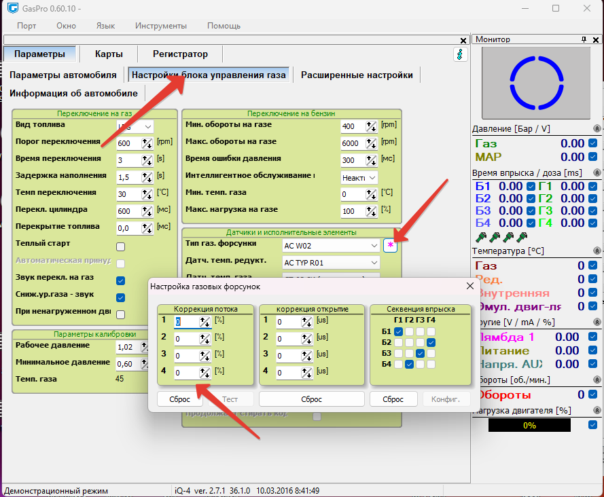The height and width of the screenshot is (497, 604).
Task: Collapse the Температура [°C] monitor section
Action: [x=597, y=251]
